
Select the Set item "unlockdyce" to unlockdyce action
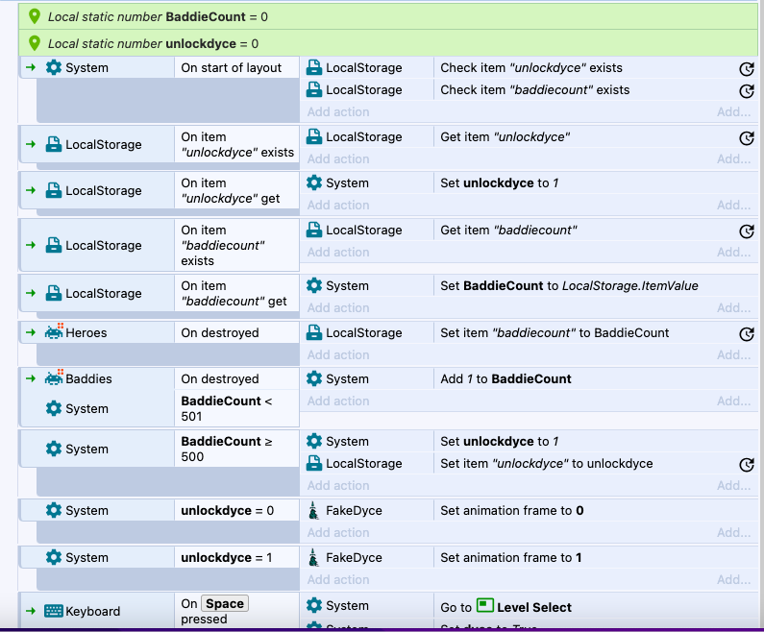[x=530, y=464]
